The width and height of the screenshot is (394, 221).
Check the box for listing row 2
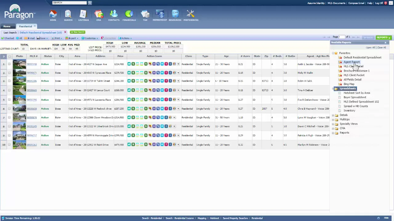[x=9, y=73]
